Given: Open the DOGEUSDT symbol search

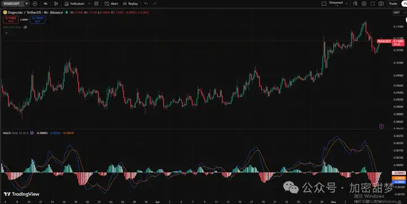Looking at the screenshot, I should tap(12, 3).
